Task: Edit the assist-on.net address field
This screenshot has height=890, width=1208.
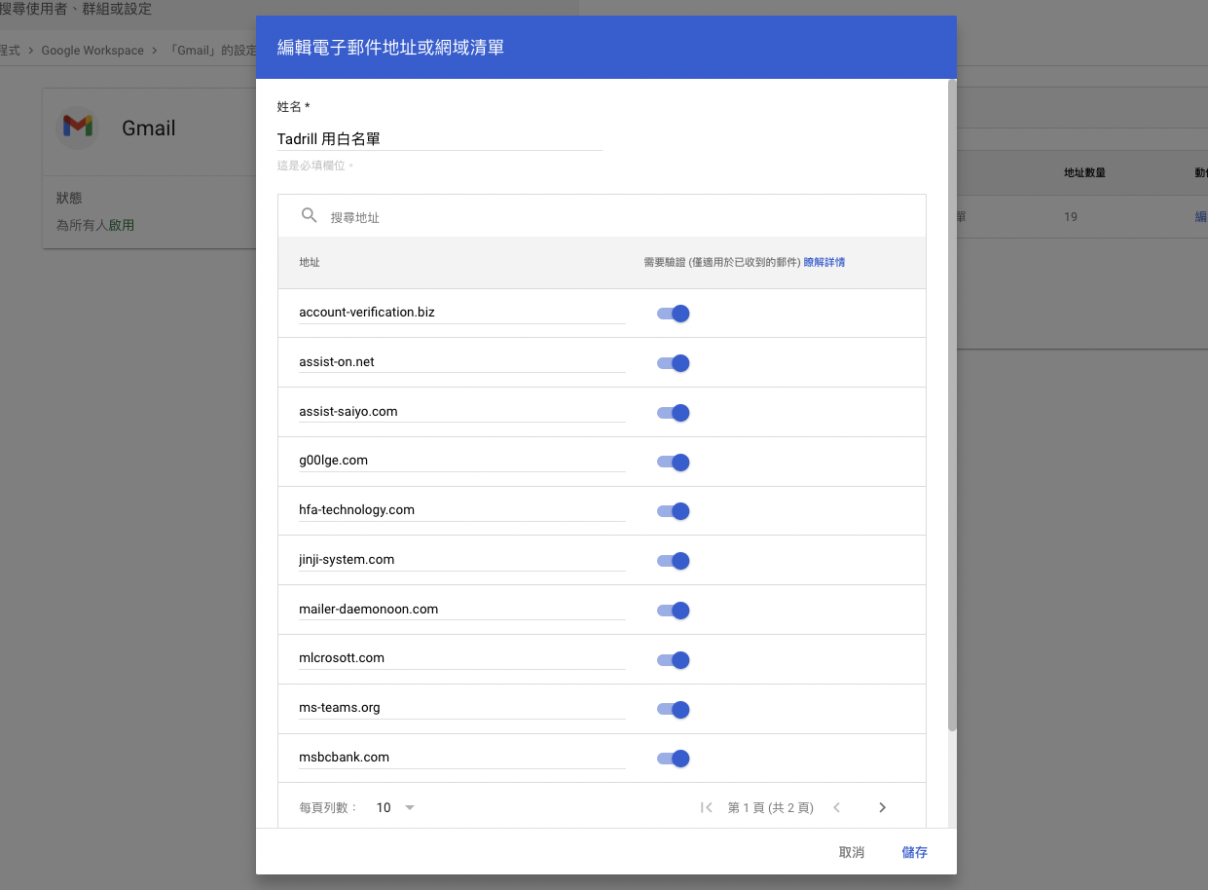Action: [x=462, y=362]
